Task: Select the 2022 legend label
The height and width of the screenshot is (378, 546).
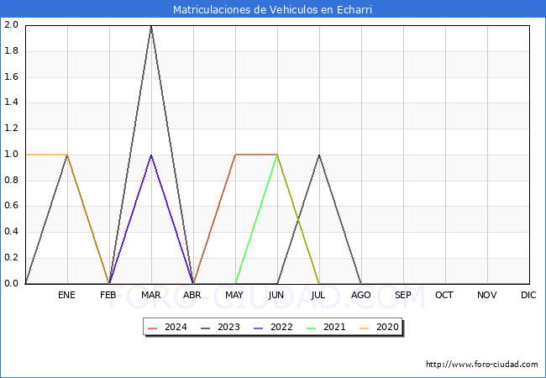Action: (x=281, y=328)
